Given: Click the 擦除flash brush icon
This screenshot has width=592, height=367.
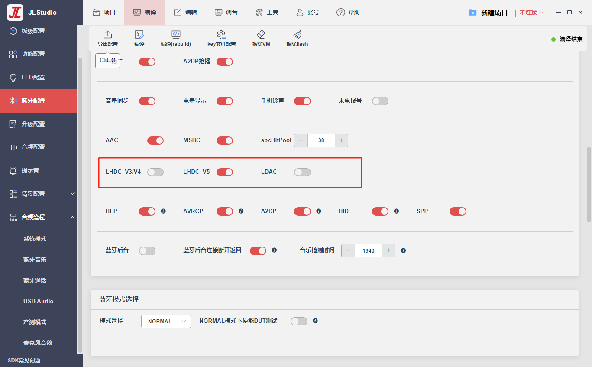Looking at the screenshot, I should click(x=297, y=35).
